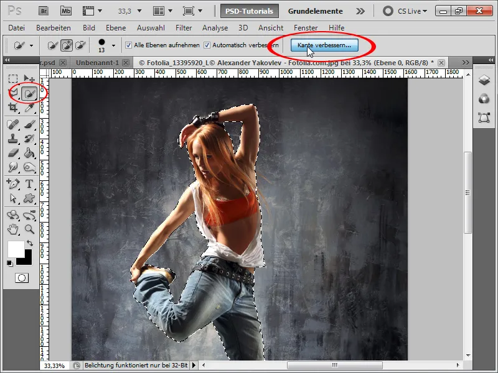
Task: Select the Crop tool
Action: pyautogui.click(x=12, y=108)
